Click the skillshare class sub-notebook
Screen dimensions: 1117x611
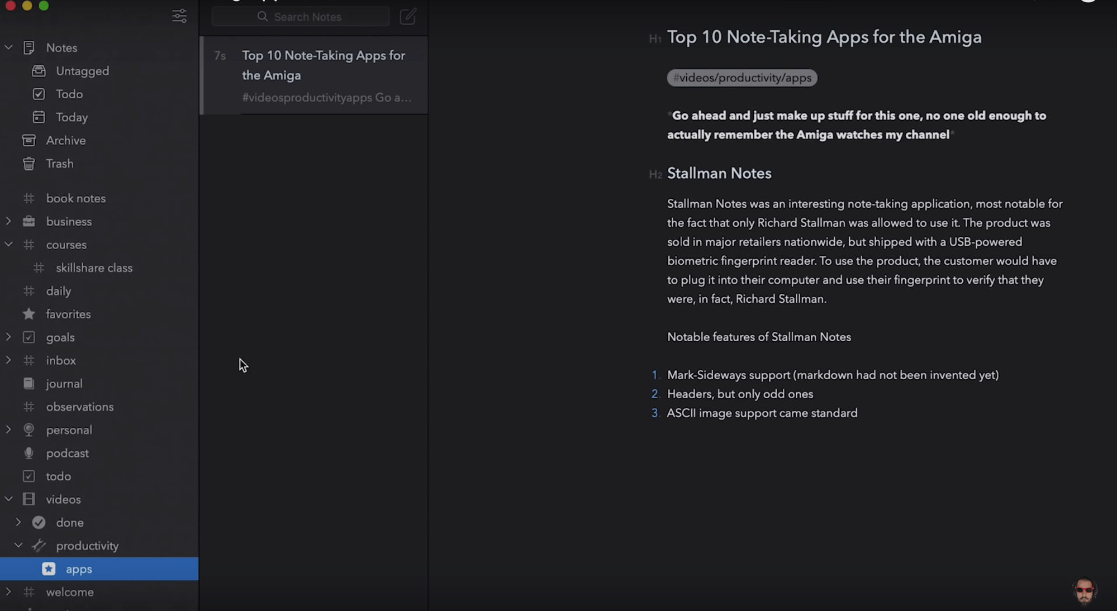click(93, 267)
